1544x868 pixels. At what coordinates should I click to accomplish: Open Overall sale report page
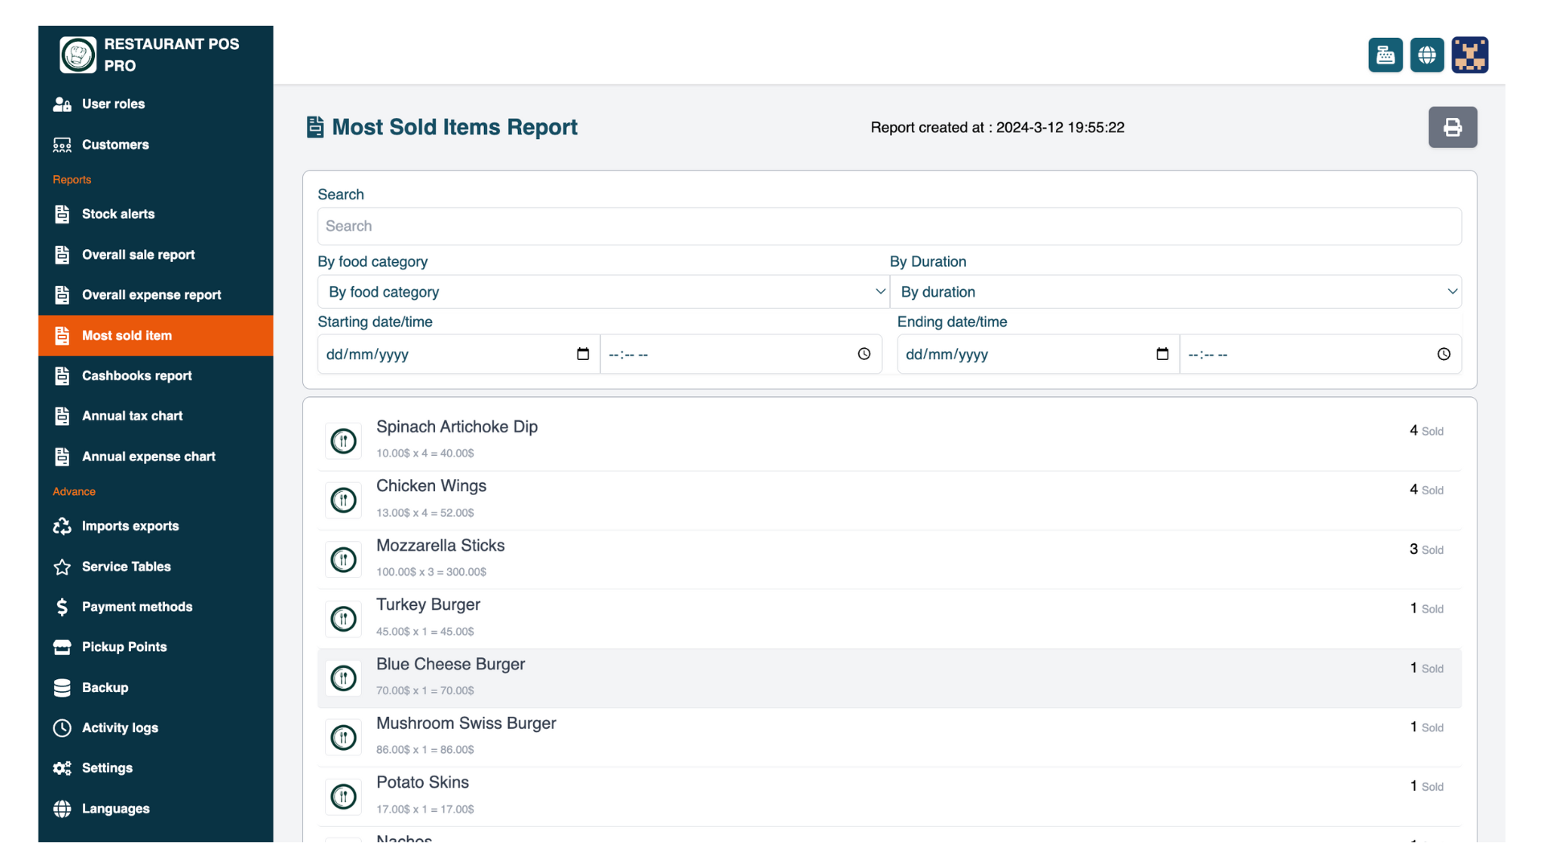[x=138, y=255]
